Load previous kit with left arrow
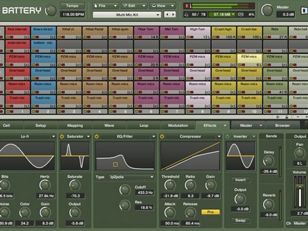The height and width of the screenshot is (231, 308). pyautogui.click(x=167, y=14)
